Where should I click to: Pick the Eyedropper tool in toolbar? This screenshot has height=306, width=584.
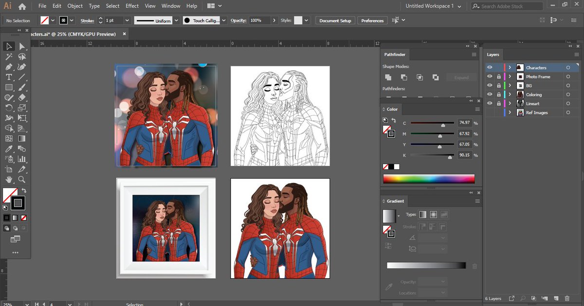pyautogui.click(x=9, y=149)
